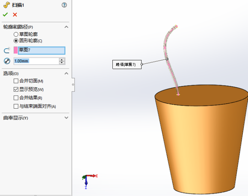Click the diameter icon beside 1.00mm
Screen dimensions: 248x196
[7, 61]
